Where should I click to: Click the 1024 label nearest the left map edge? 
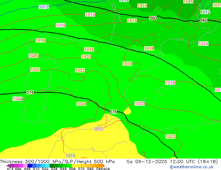coord(18,99)
